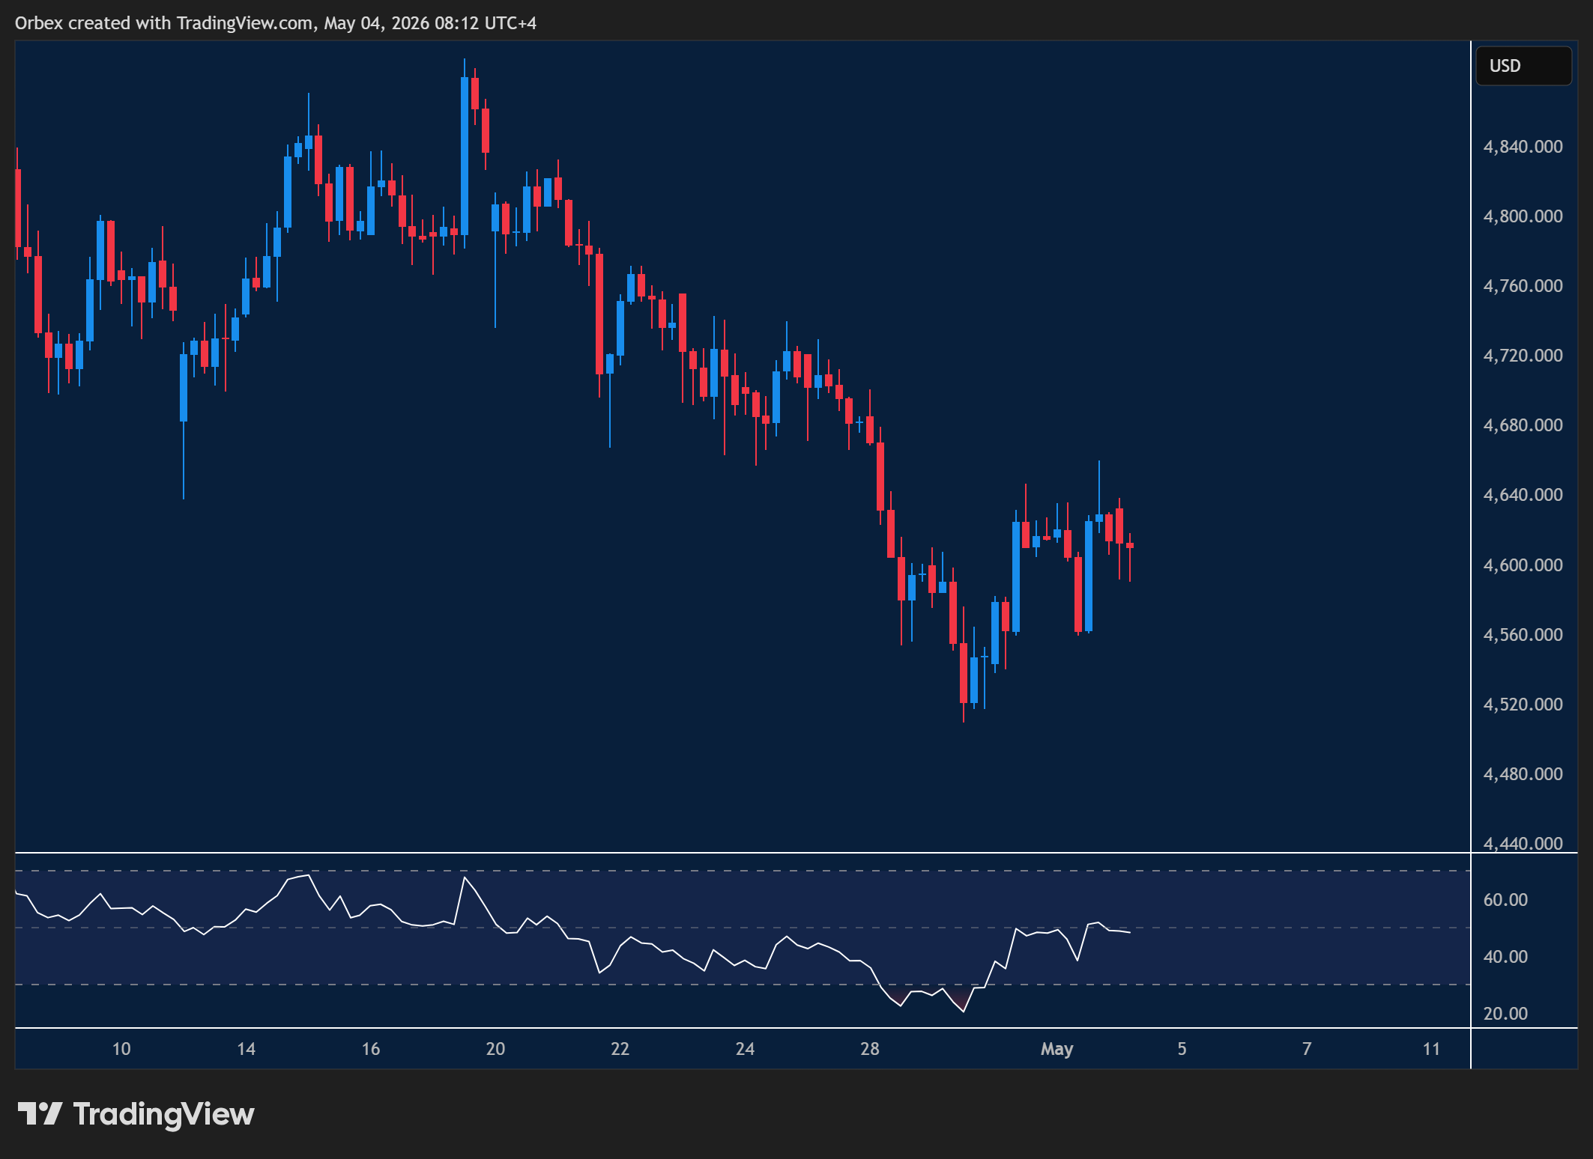Select the 4,480.000 price label
Image resolution: width=1593 pixels, height=1159 pixels.
(1523, 773)
